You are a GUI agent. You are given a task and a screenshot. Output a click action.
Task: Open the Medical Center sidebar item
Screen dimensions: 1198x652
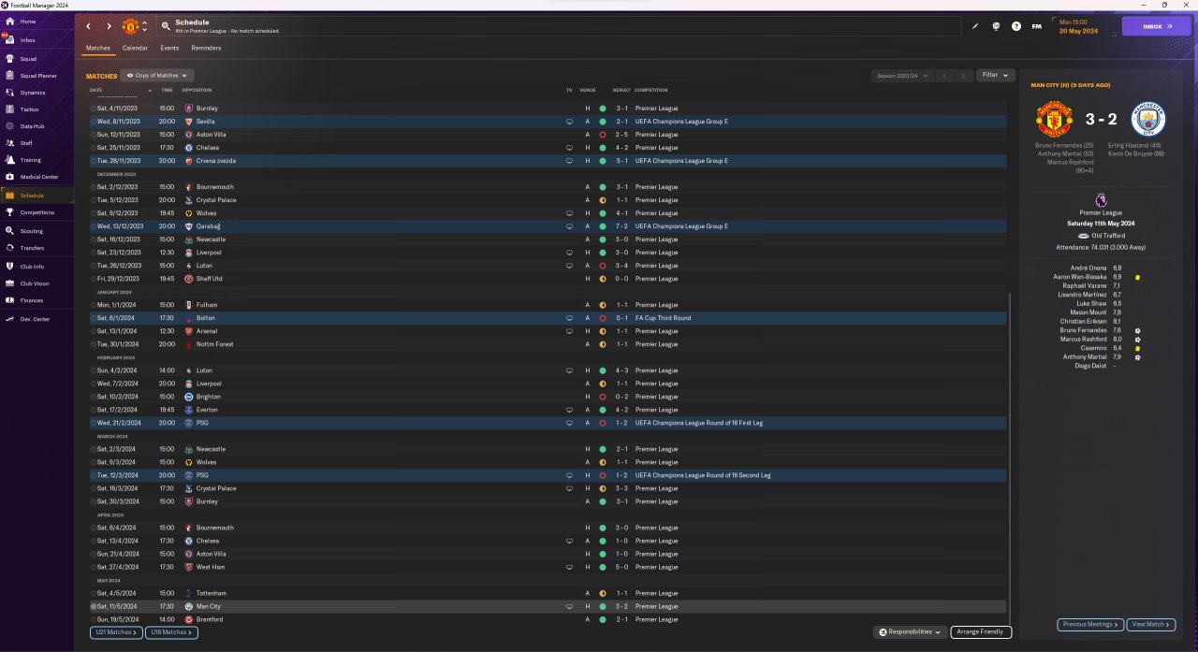coord(37,177)
